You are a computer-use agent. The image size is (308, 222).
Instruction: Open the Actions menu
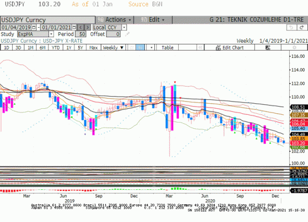coord(114,19)
